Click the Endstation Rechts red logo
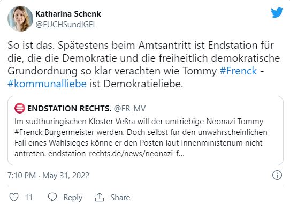The height and width of the screenshot is (204, 290). point(20,108)
